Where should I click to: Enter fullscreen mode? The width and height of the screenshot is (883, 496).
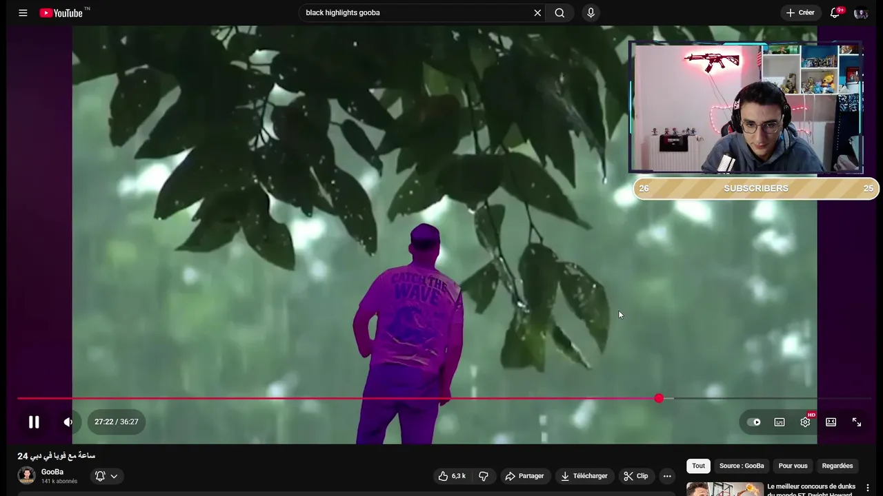tap(857, 422)
